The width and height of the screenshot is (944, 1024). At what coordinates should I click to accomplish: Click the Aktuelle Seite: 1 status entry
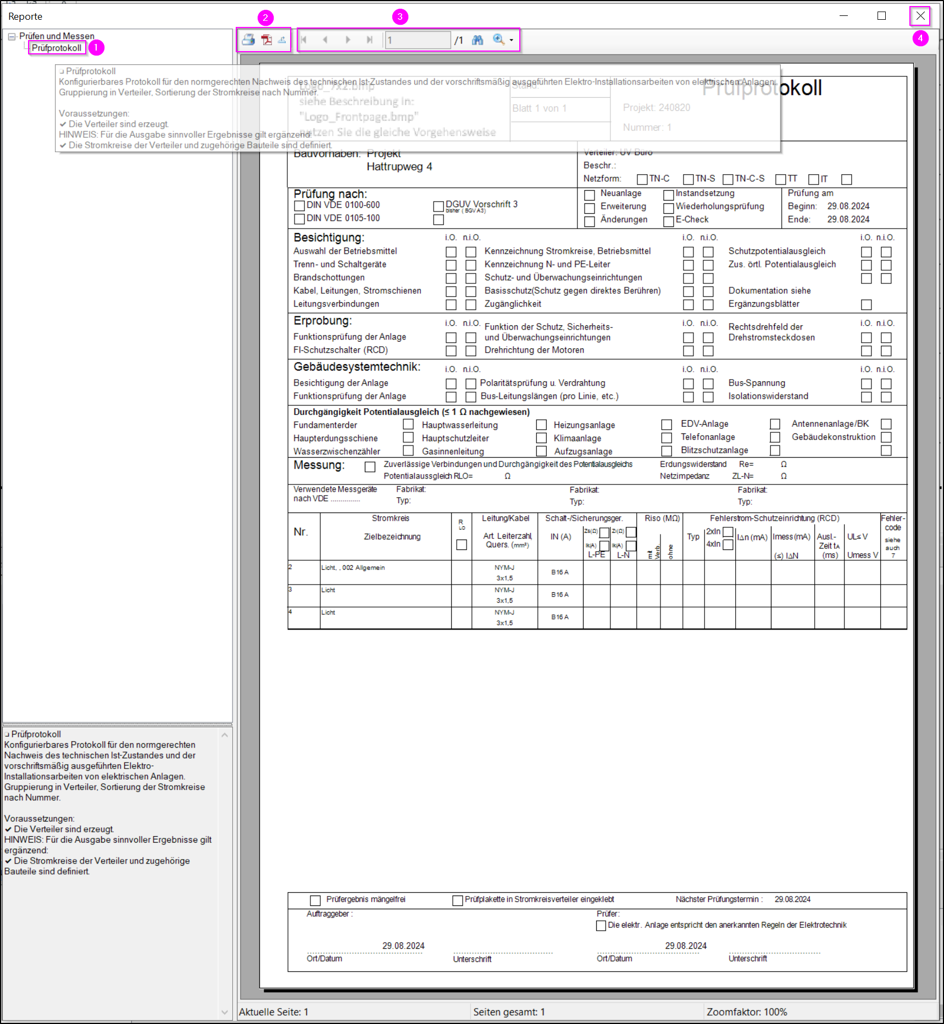274,1012
